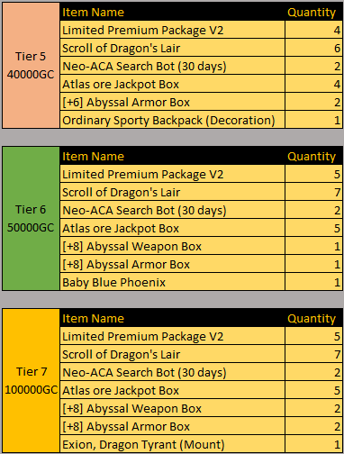Select Tier 7 [+8] Abyssal Armor Box cell

click(172, 426)
